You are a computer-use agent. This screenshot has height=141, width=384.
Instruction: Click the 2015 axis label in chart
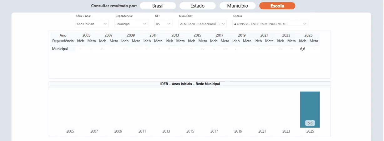[x=190, y=132]
